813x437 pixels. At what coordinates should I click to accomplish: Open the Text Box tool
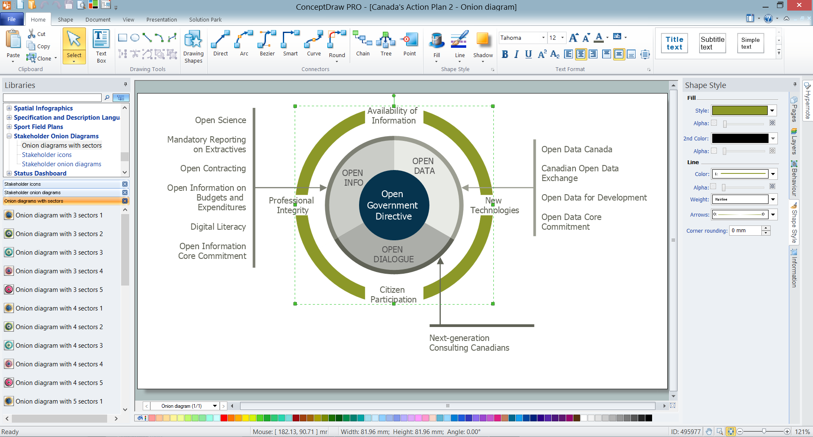[101, 46]
